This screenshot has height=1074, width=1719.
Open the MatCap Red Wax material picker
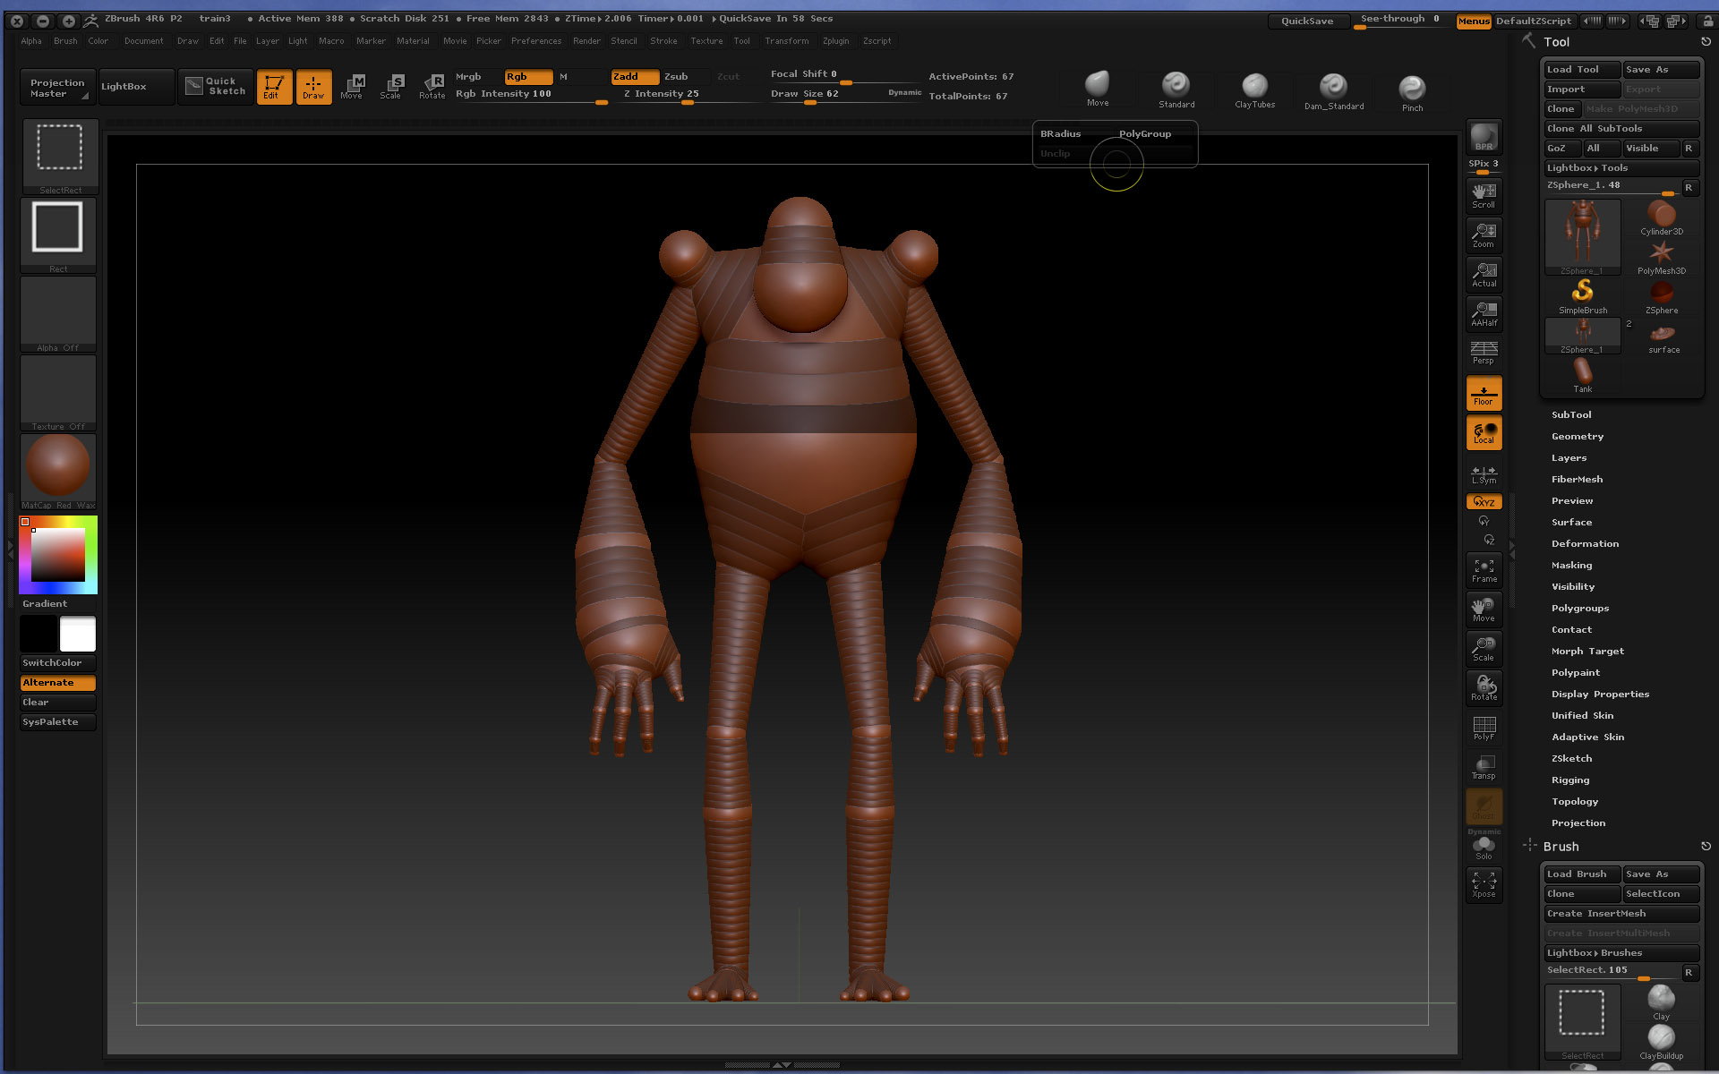point(59,471)
